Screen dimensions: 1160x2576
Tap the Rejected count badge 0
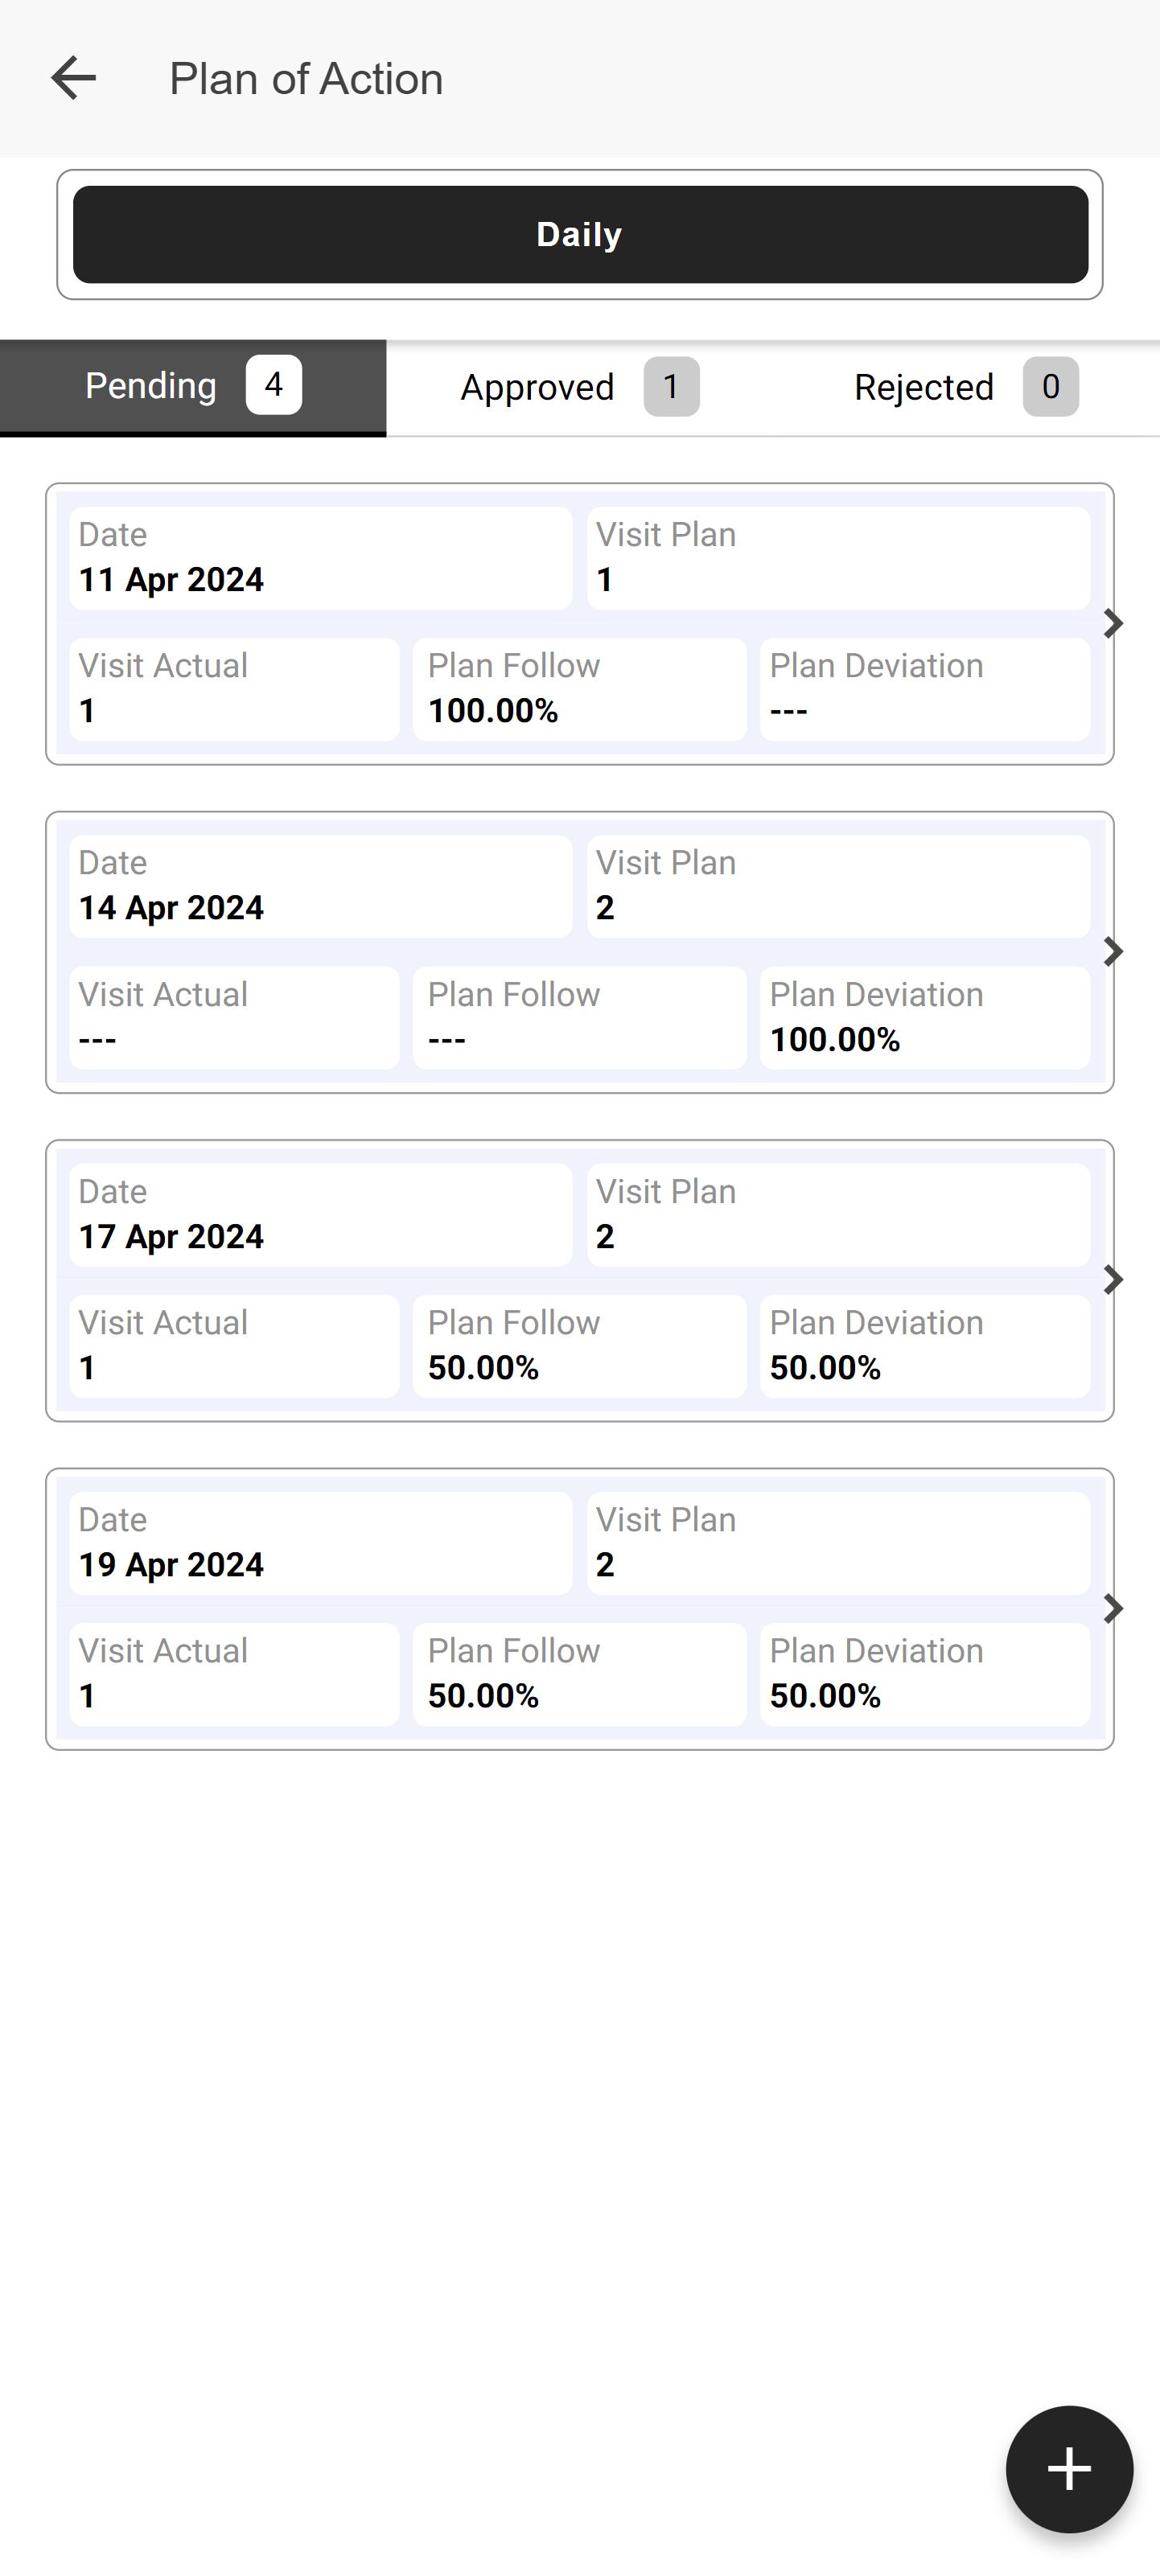point(1050,387)
